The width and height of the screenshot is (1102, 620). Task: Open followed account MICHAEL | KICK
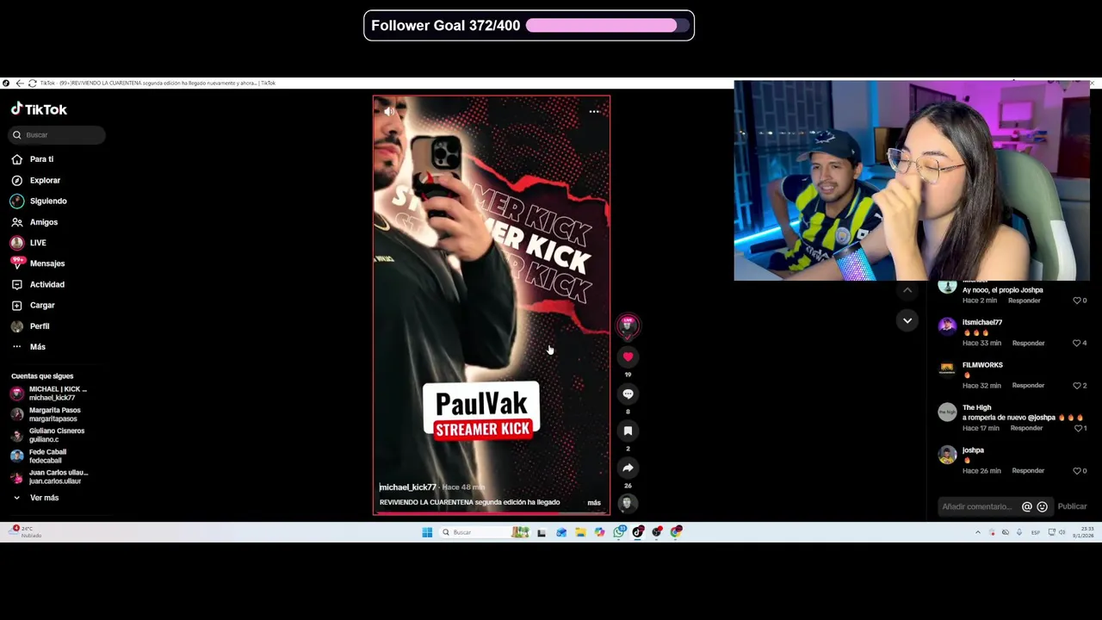coord(50,394)
